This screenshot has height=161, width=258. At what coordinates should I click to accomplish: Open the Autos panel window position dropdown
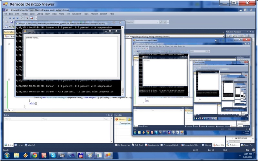(106, 115)
